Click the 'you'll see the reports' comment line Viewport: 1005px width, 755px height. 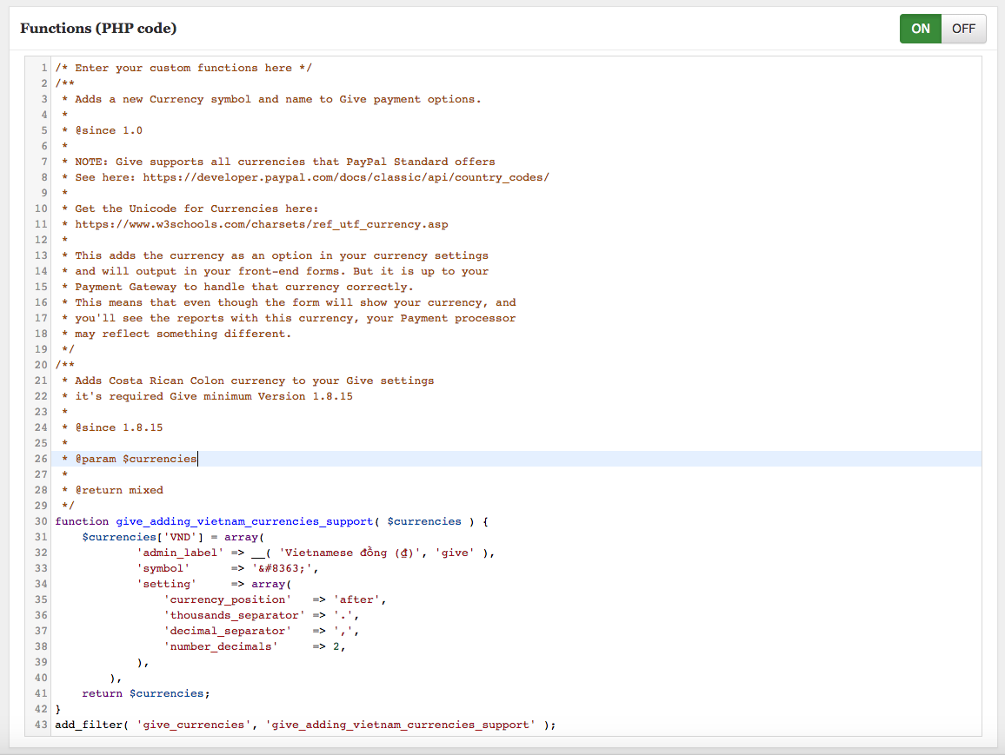tap(289, 318)
